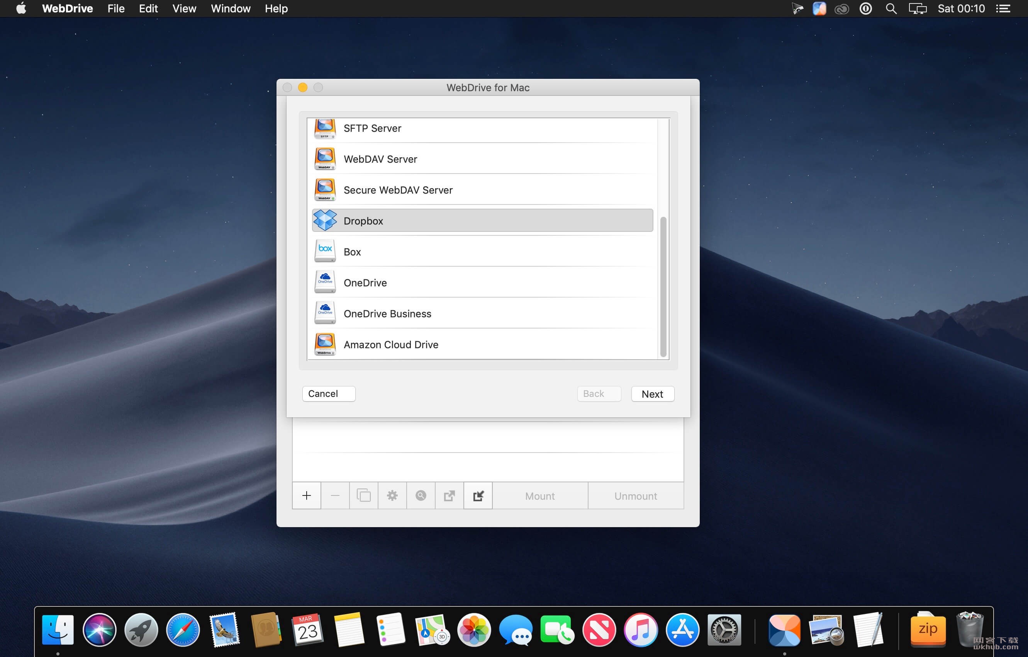Open News app in the Dock

click(x=599, y=630)
